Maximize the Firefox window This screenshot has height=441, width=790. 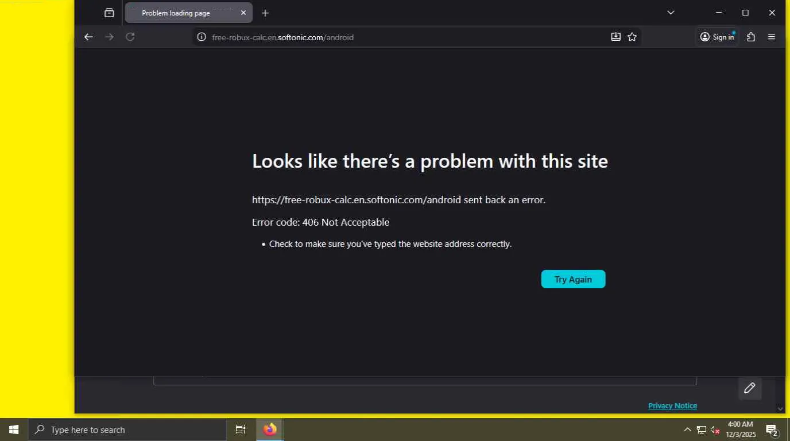tap(745, 13)
